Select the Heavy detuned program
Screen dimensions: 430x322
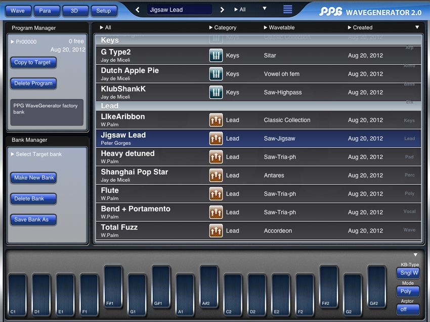click(x=258, y=157)
